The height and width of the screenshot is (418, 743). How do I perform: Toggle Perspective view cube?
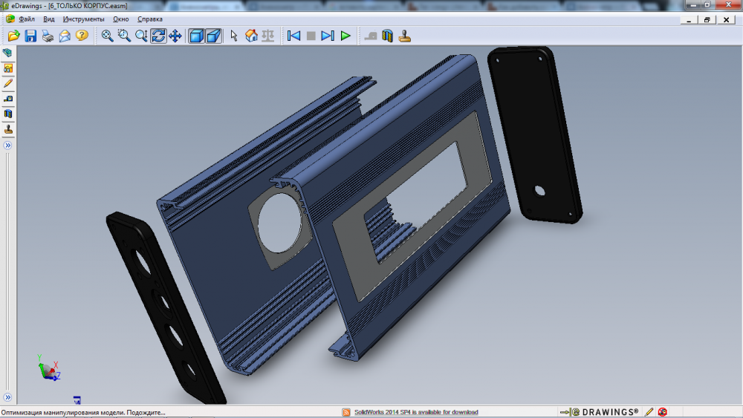click(214, 36)
